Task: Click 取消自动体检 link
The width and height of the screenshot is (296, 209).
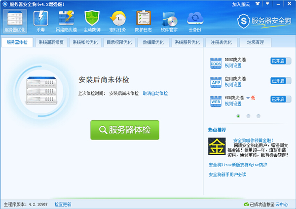Action: pyautogui.click(x=155, y=93)
